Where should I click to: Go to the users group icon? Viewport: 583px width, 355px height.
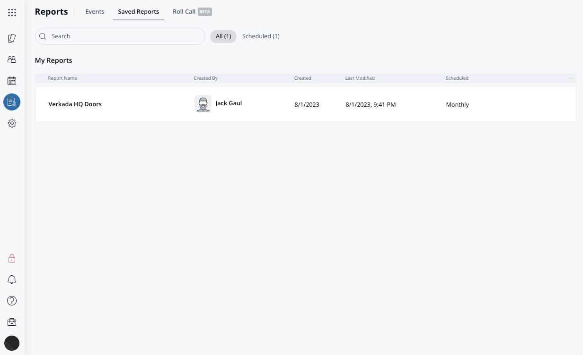(12, 59)
